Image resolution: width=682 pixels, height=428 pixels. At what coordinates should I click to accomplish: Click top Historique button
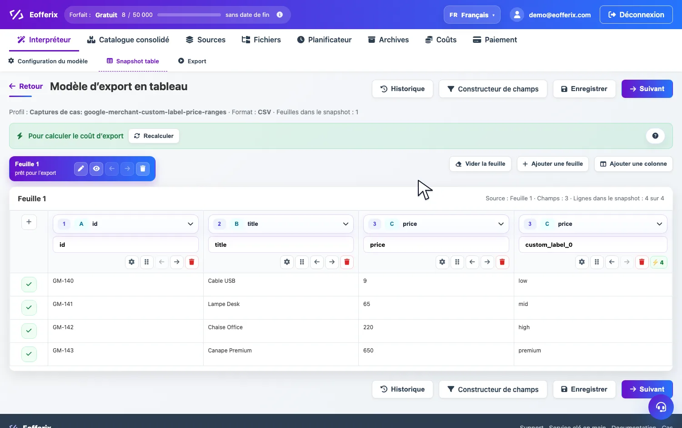click(x=402, y=89)
